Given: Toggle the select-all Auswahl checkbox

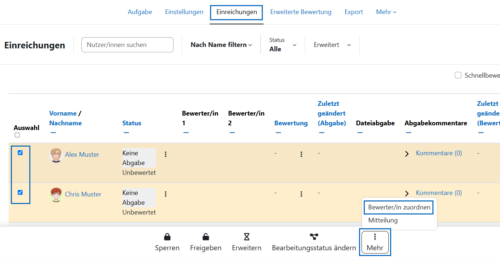Looking at the screenshot, I should click(x=17, y=135).
